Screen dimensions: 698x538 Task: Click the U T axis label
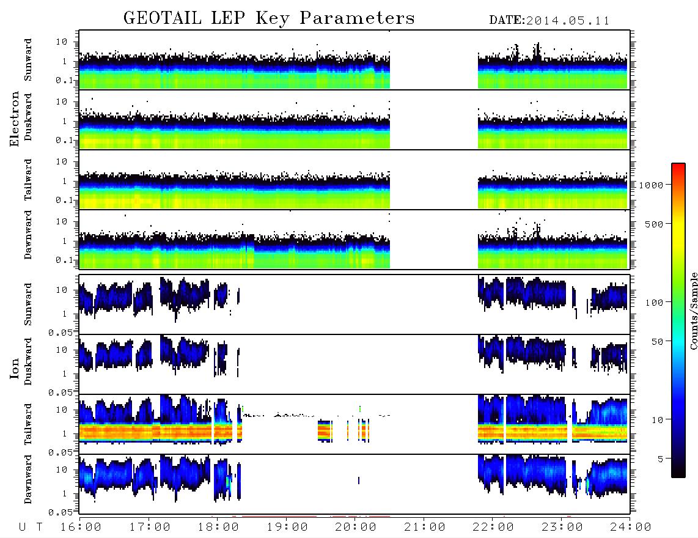click(31, 528)
